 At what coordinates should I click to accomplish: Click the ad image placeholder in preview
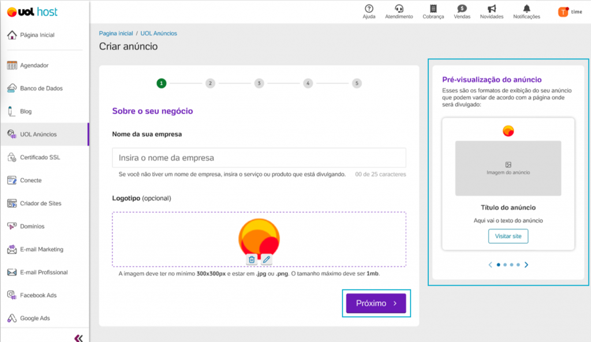tap(508, 168)
